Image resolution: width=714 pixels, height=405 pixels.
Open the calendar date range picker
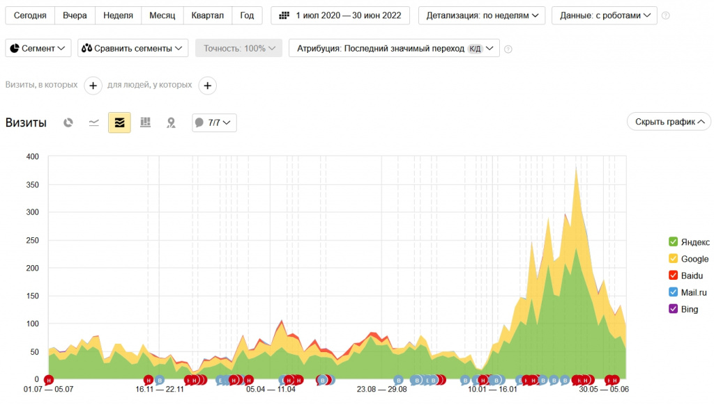coord(340,15)
